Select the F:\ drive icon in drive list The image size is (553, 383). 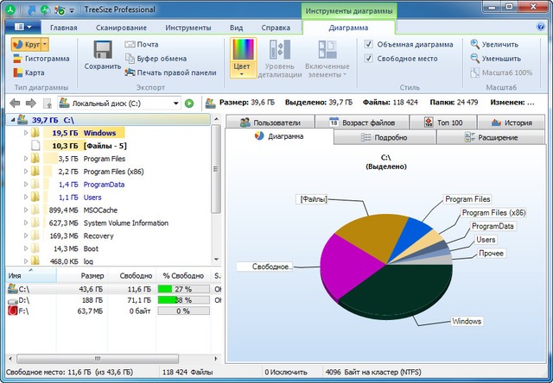point(13,311)
